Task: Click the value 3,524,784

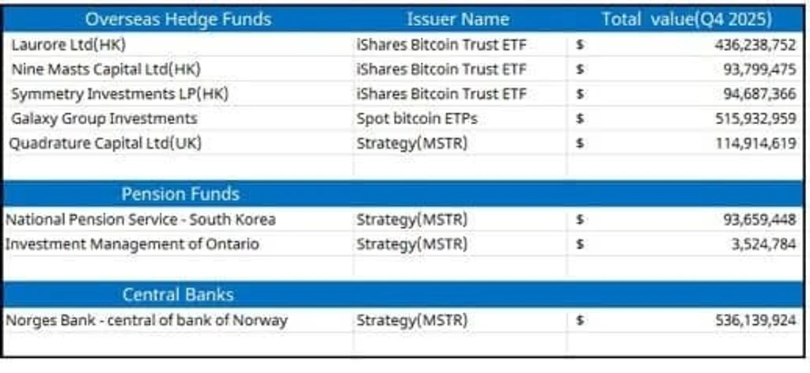Action: (x=763, y=243)
